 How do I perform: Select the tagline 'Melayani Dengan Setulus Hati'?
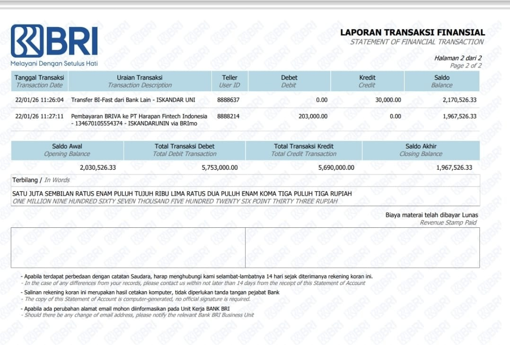click(x=54, y=64)
